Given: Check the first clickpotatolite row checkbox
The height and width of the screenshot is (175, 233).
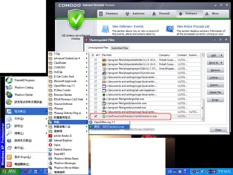Looking at the screenshot, I should tap(96, 60).
